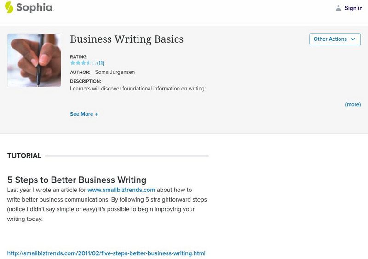Click the 5 Steps to Better Business Writing heading
This screenshot has width=368, height=259.
tap(77, 180)
